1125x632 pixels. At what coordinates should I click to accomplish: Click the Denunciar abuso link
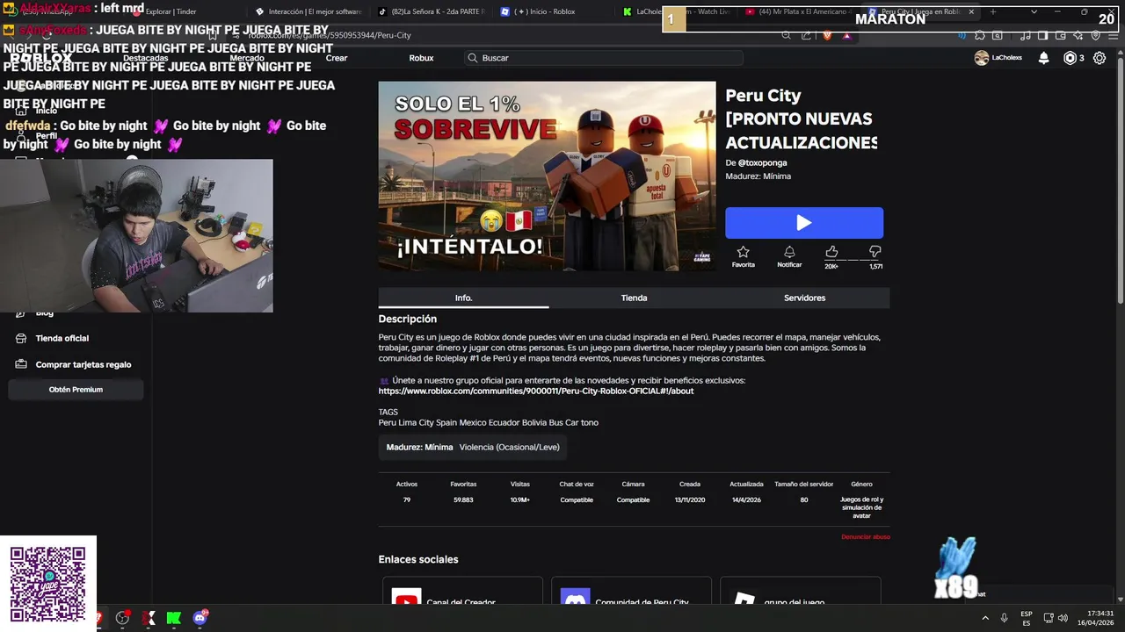(866, 536)
